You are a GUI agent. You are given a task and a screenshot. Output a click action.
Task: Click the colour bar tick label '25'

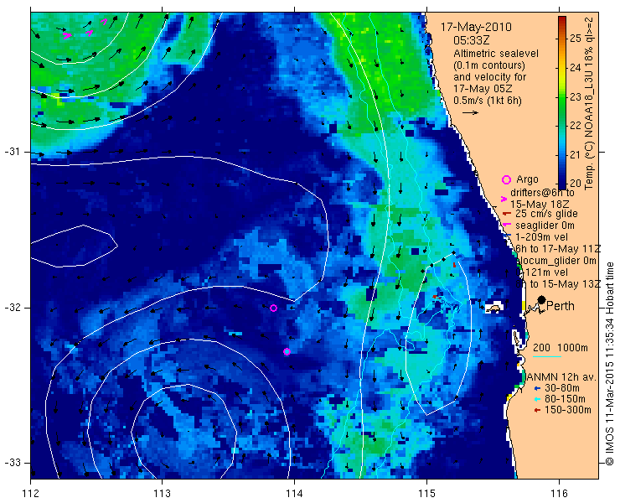[x=576, y=39]
